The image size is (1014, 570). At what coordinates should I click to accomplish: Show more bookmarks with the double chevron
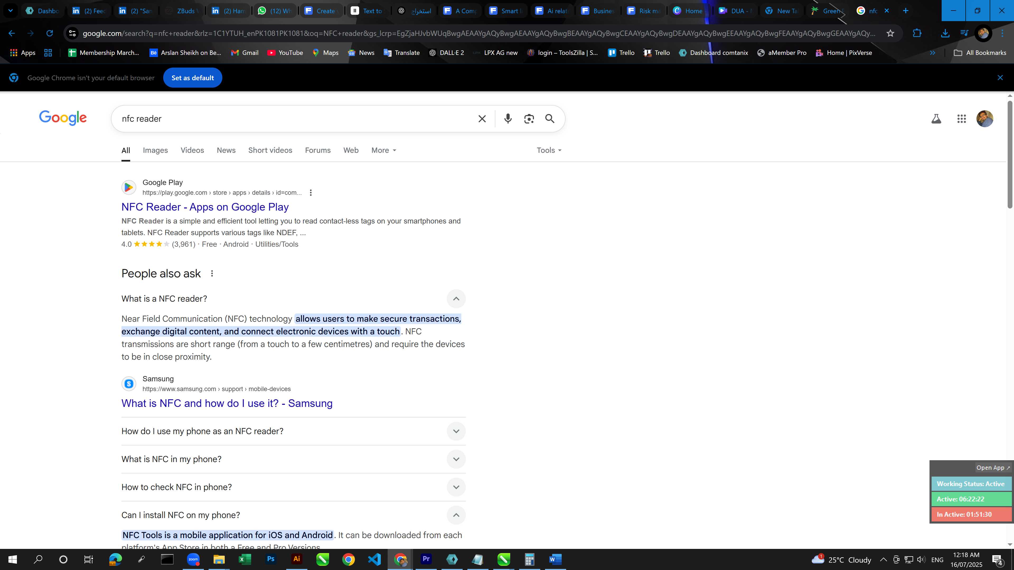932,53
